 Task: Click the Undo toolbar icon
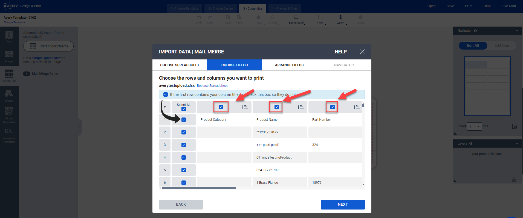pos(199,19)
